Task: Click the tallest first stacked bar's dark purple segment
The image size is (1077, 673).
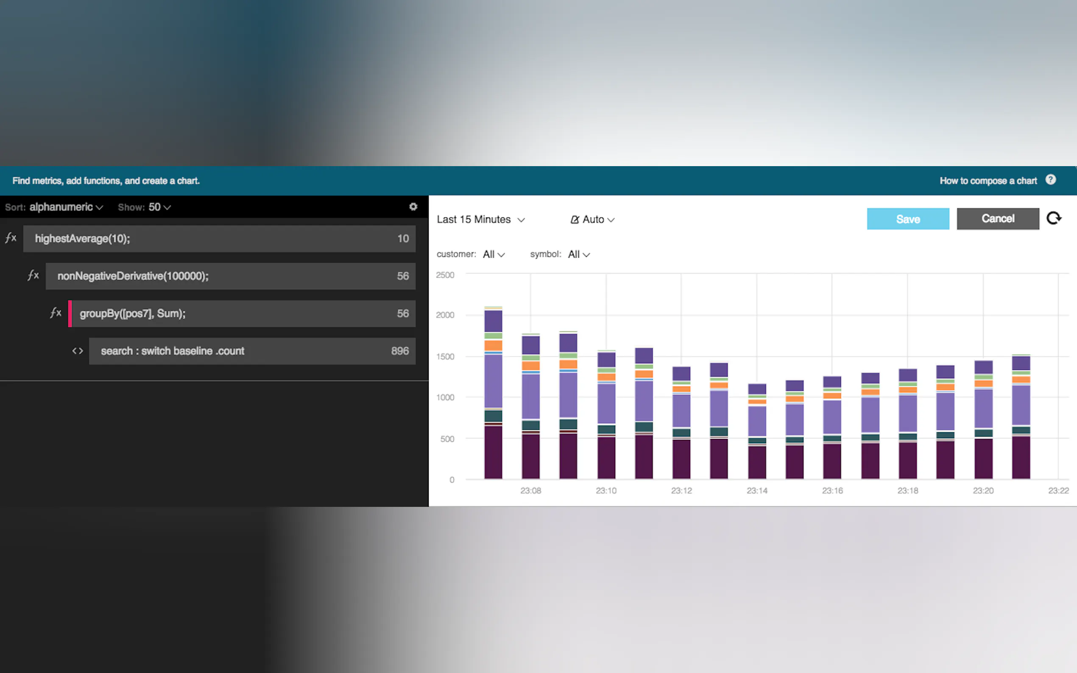Action: (493, 452)
